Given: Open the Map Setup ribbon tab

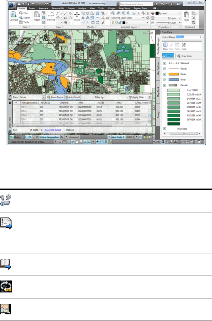Looking at the screenshot, I should pyautogui.click(x=125, y=8).
